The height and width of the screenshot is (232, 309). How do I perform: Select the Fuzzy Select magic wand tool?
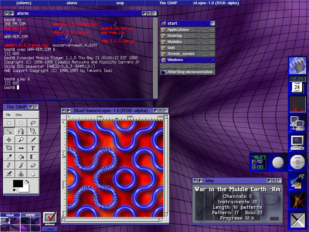coord(9,131)
